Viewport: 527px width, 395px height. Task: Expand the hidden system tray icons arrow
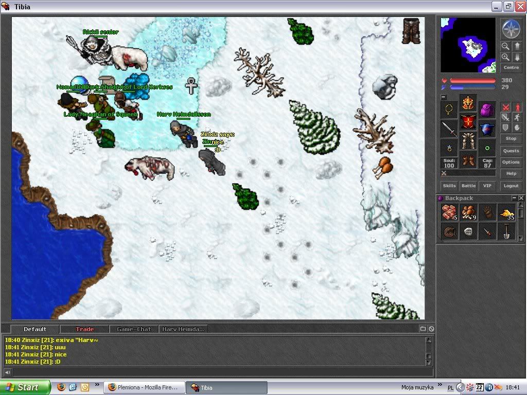pyautogui.click(x=460, y=387)
